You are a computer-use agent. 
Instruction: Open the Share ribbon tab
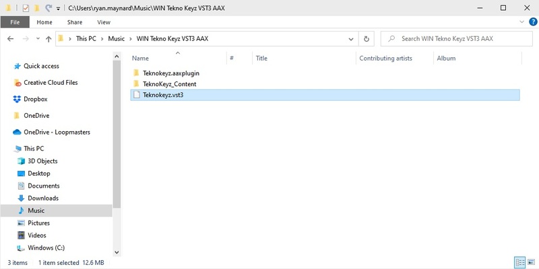75,22
